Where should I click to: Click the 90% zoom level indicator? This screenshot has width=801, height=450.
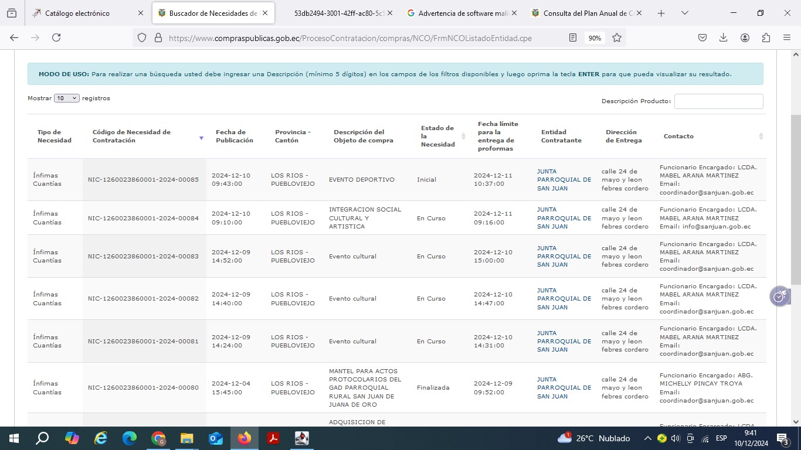coord(595,37)
